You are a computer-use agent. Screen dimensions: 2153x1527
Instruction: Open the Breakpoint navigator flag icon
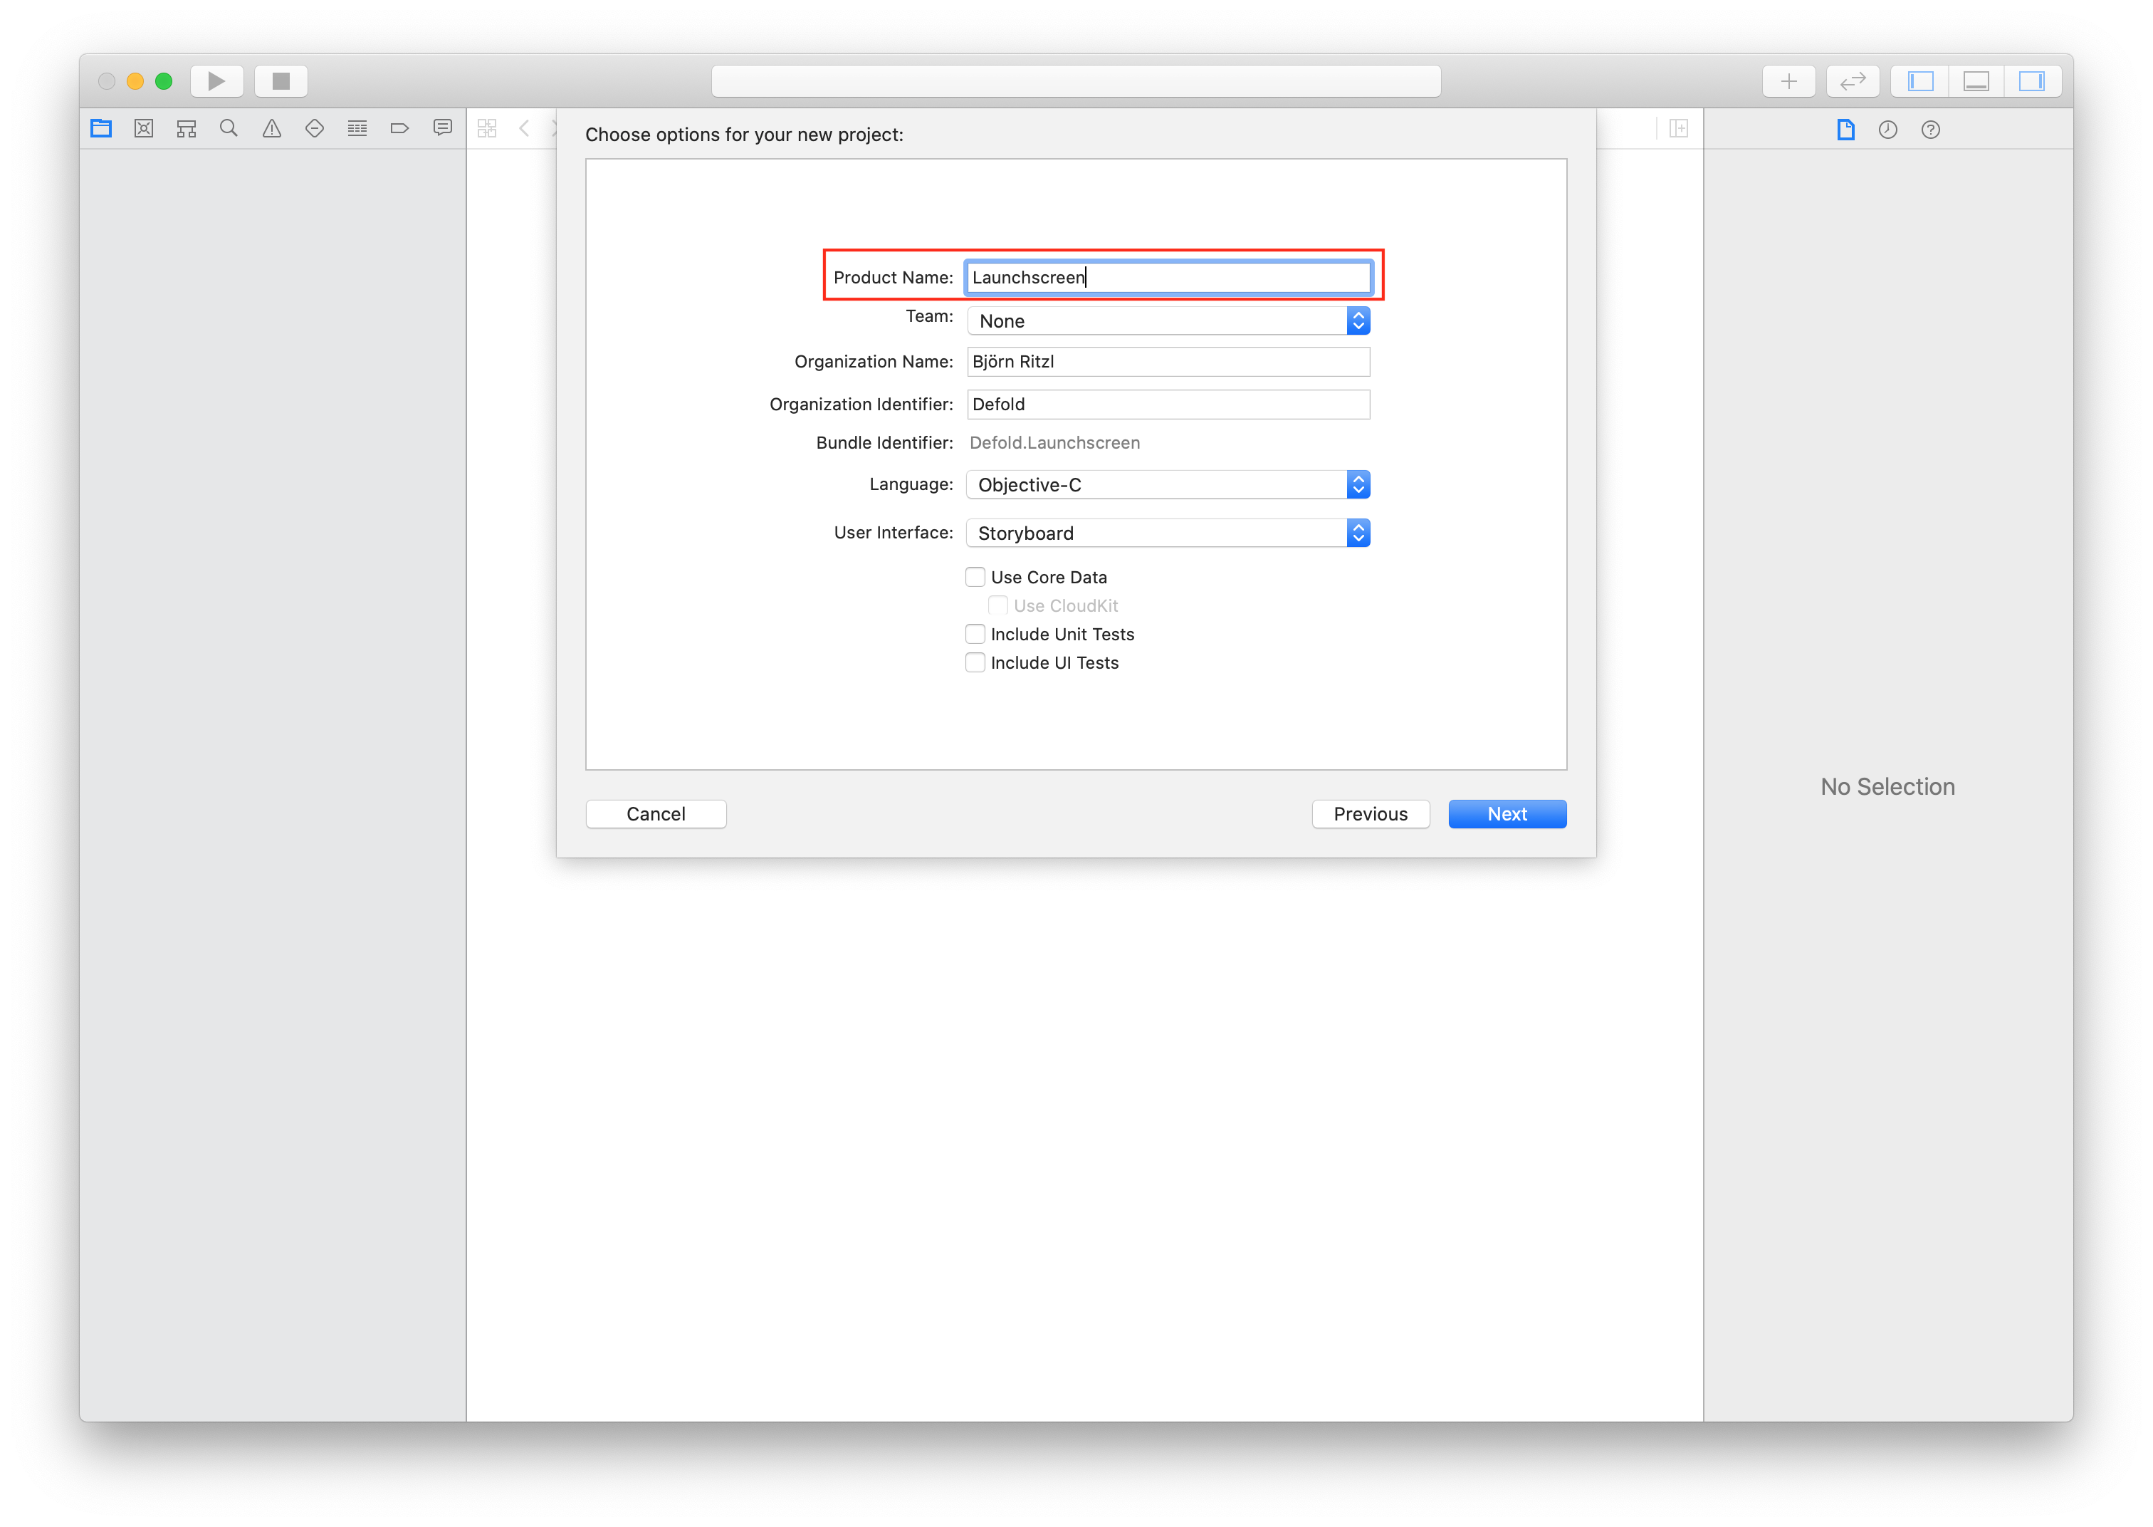[400, 128]
